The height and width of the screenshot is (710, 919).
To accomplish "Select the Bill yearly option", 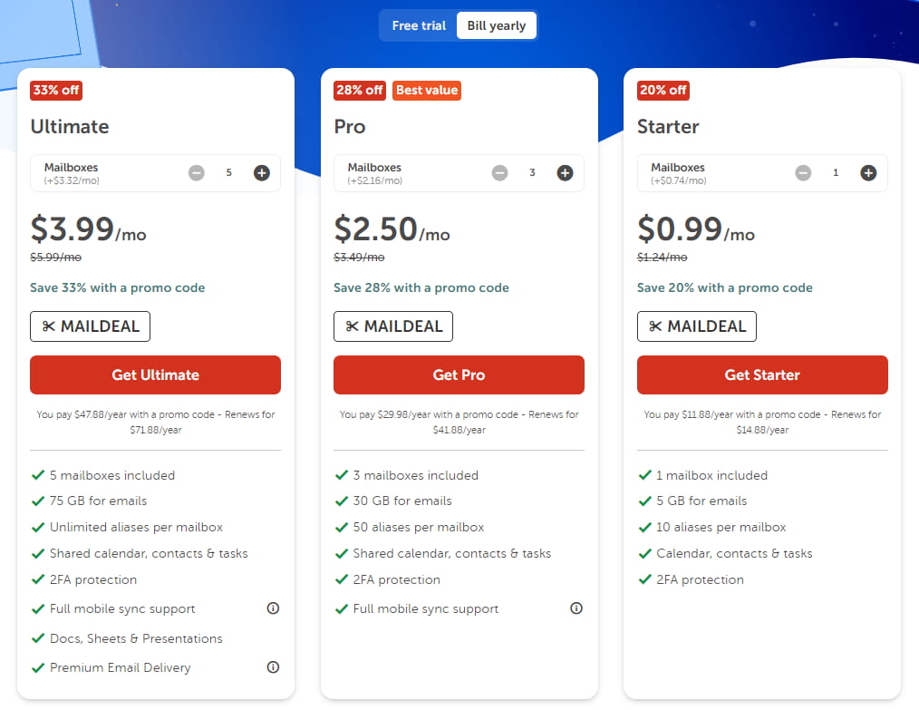I will tap(496, 25).
